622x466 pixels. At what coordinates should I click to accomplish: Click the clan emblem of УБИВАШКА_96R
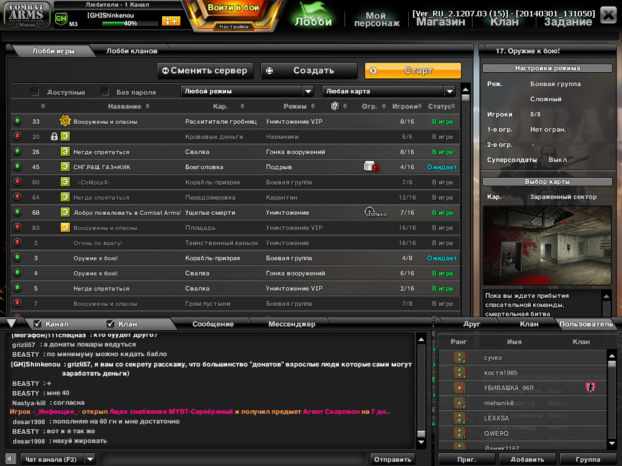590,387
